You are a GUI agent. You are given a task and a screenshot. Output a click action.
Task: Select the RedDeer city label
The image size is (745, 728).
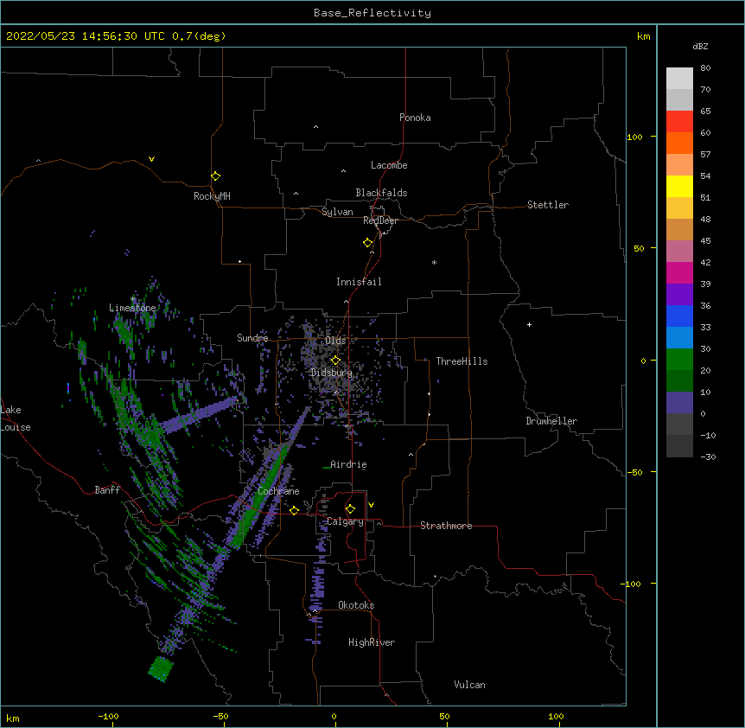click(x=380, y=220)
